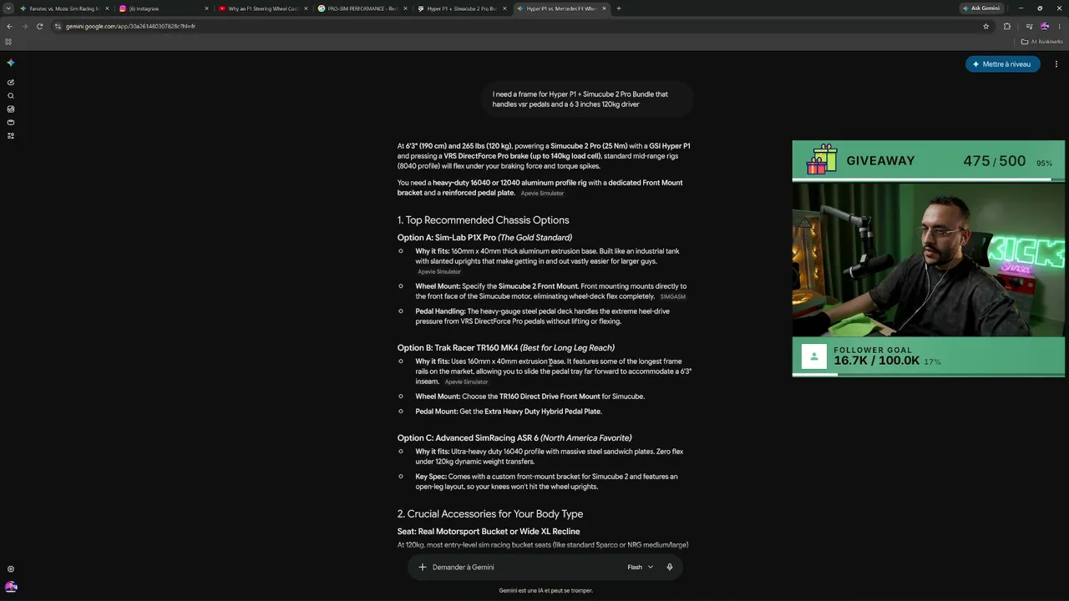
Task: Open a new browser tab
Action: (x=618, y=8)
